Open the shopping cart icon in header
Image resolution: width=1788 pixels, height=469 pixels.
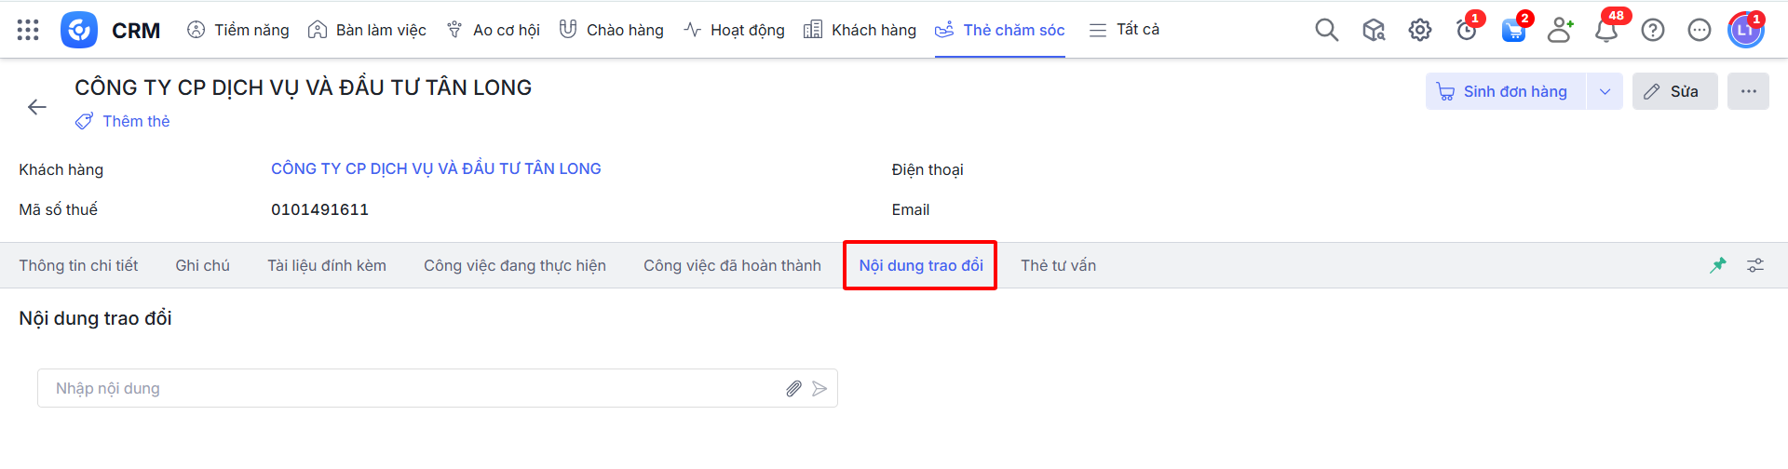click(x=1513, y=31)
